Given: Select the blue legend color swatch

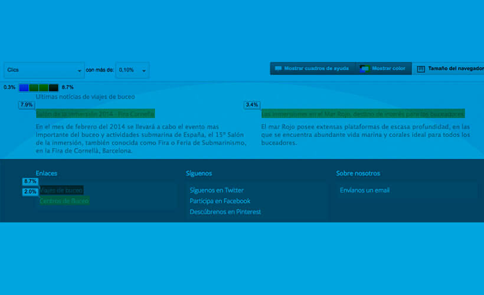Looking at the screenshot, I should click(x=24, y=88).
